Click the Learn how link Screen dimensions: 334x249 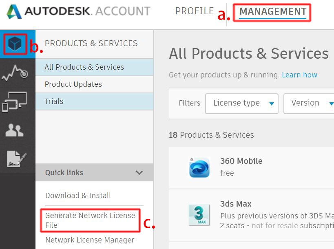pyautogui.click(x=299, y=75)
